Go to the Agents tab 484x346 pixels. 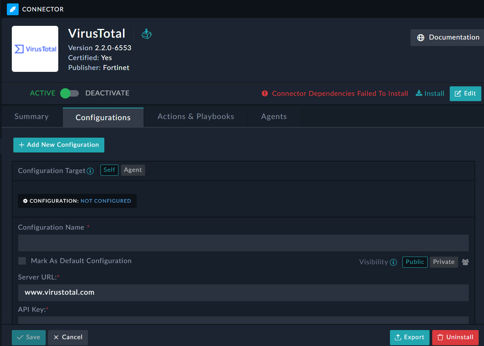click(x=274, y=117)
